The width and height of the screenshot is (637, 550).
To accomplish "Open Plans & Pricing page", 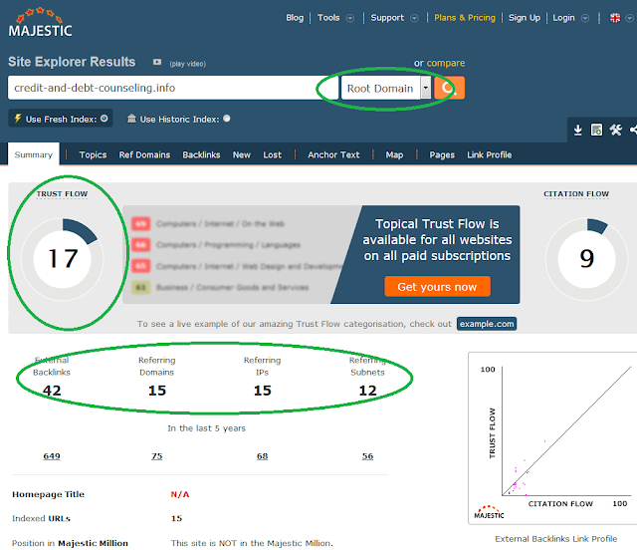I will pyautogui.click(x=465, y=18).
